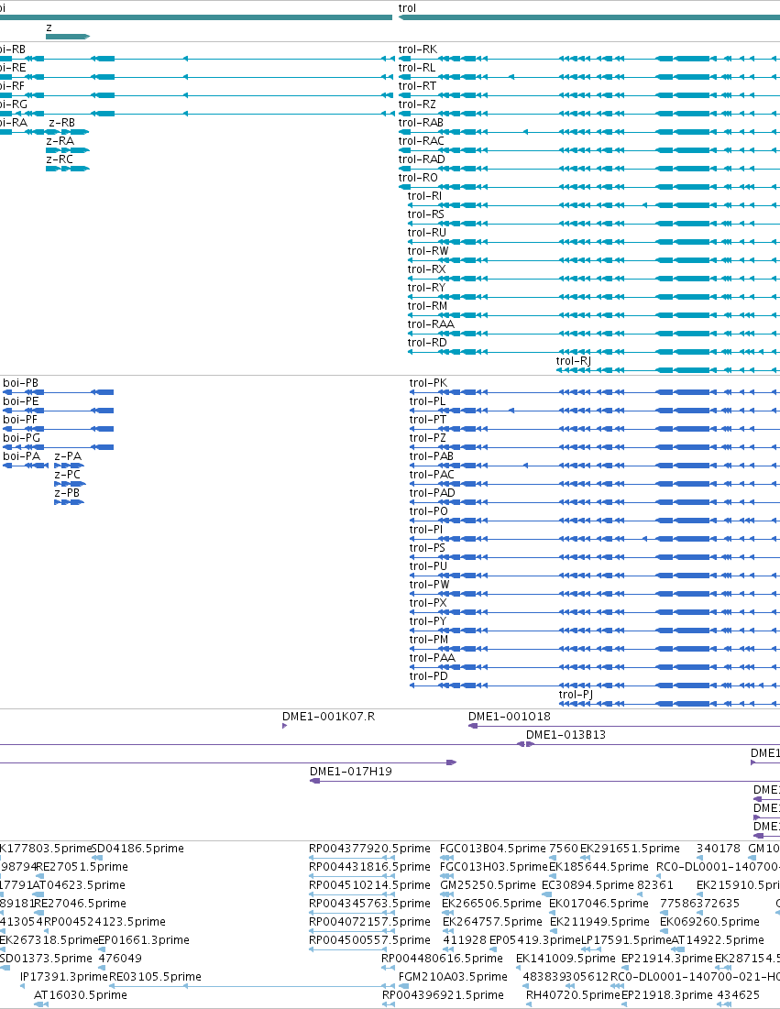The width and height of the screenshot is (780, 1009).
Task: Click the trol-RY transcript label
Action: coord(426,288)
